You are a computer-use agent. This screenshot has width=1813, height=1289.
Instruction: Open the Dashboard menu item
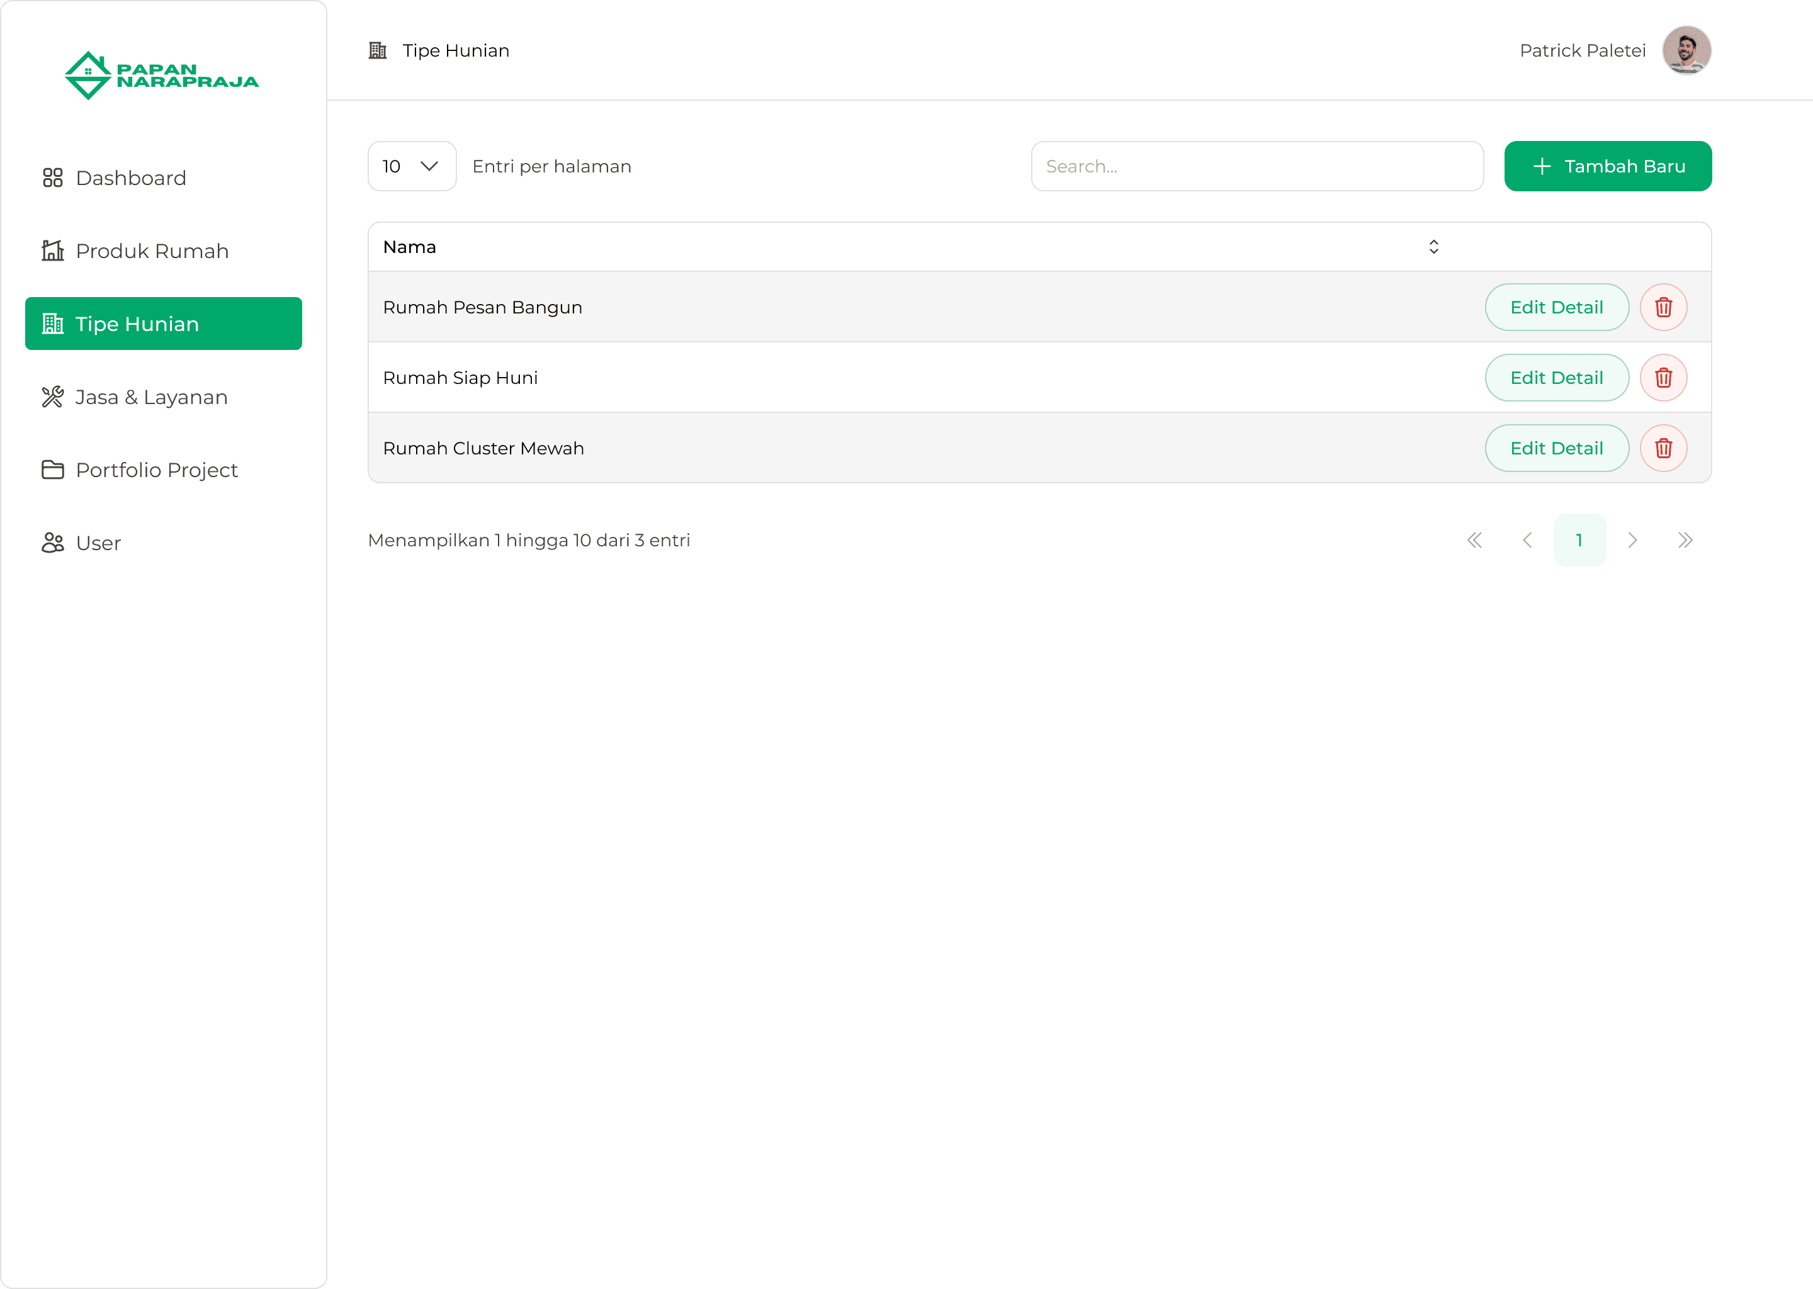[131, 177]
